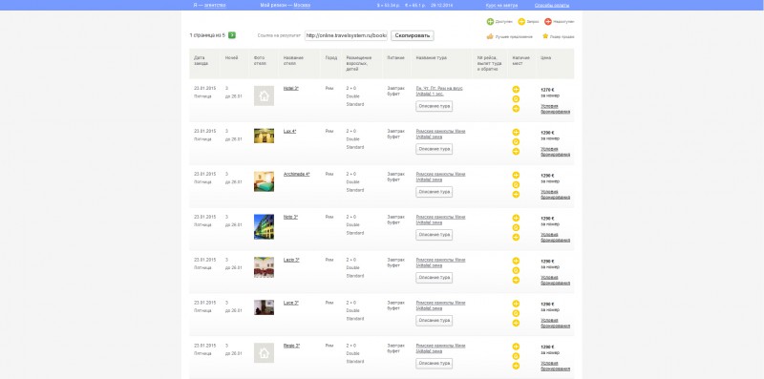
Task: Click second availability icon in Lazio 3* row
Action: click(516, 270)
